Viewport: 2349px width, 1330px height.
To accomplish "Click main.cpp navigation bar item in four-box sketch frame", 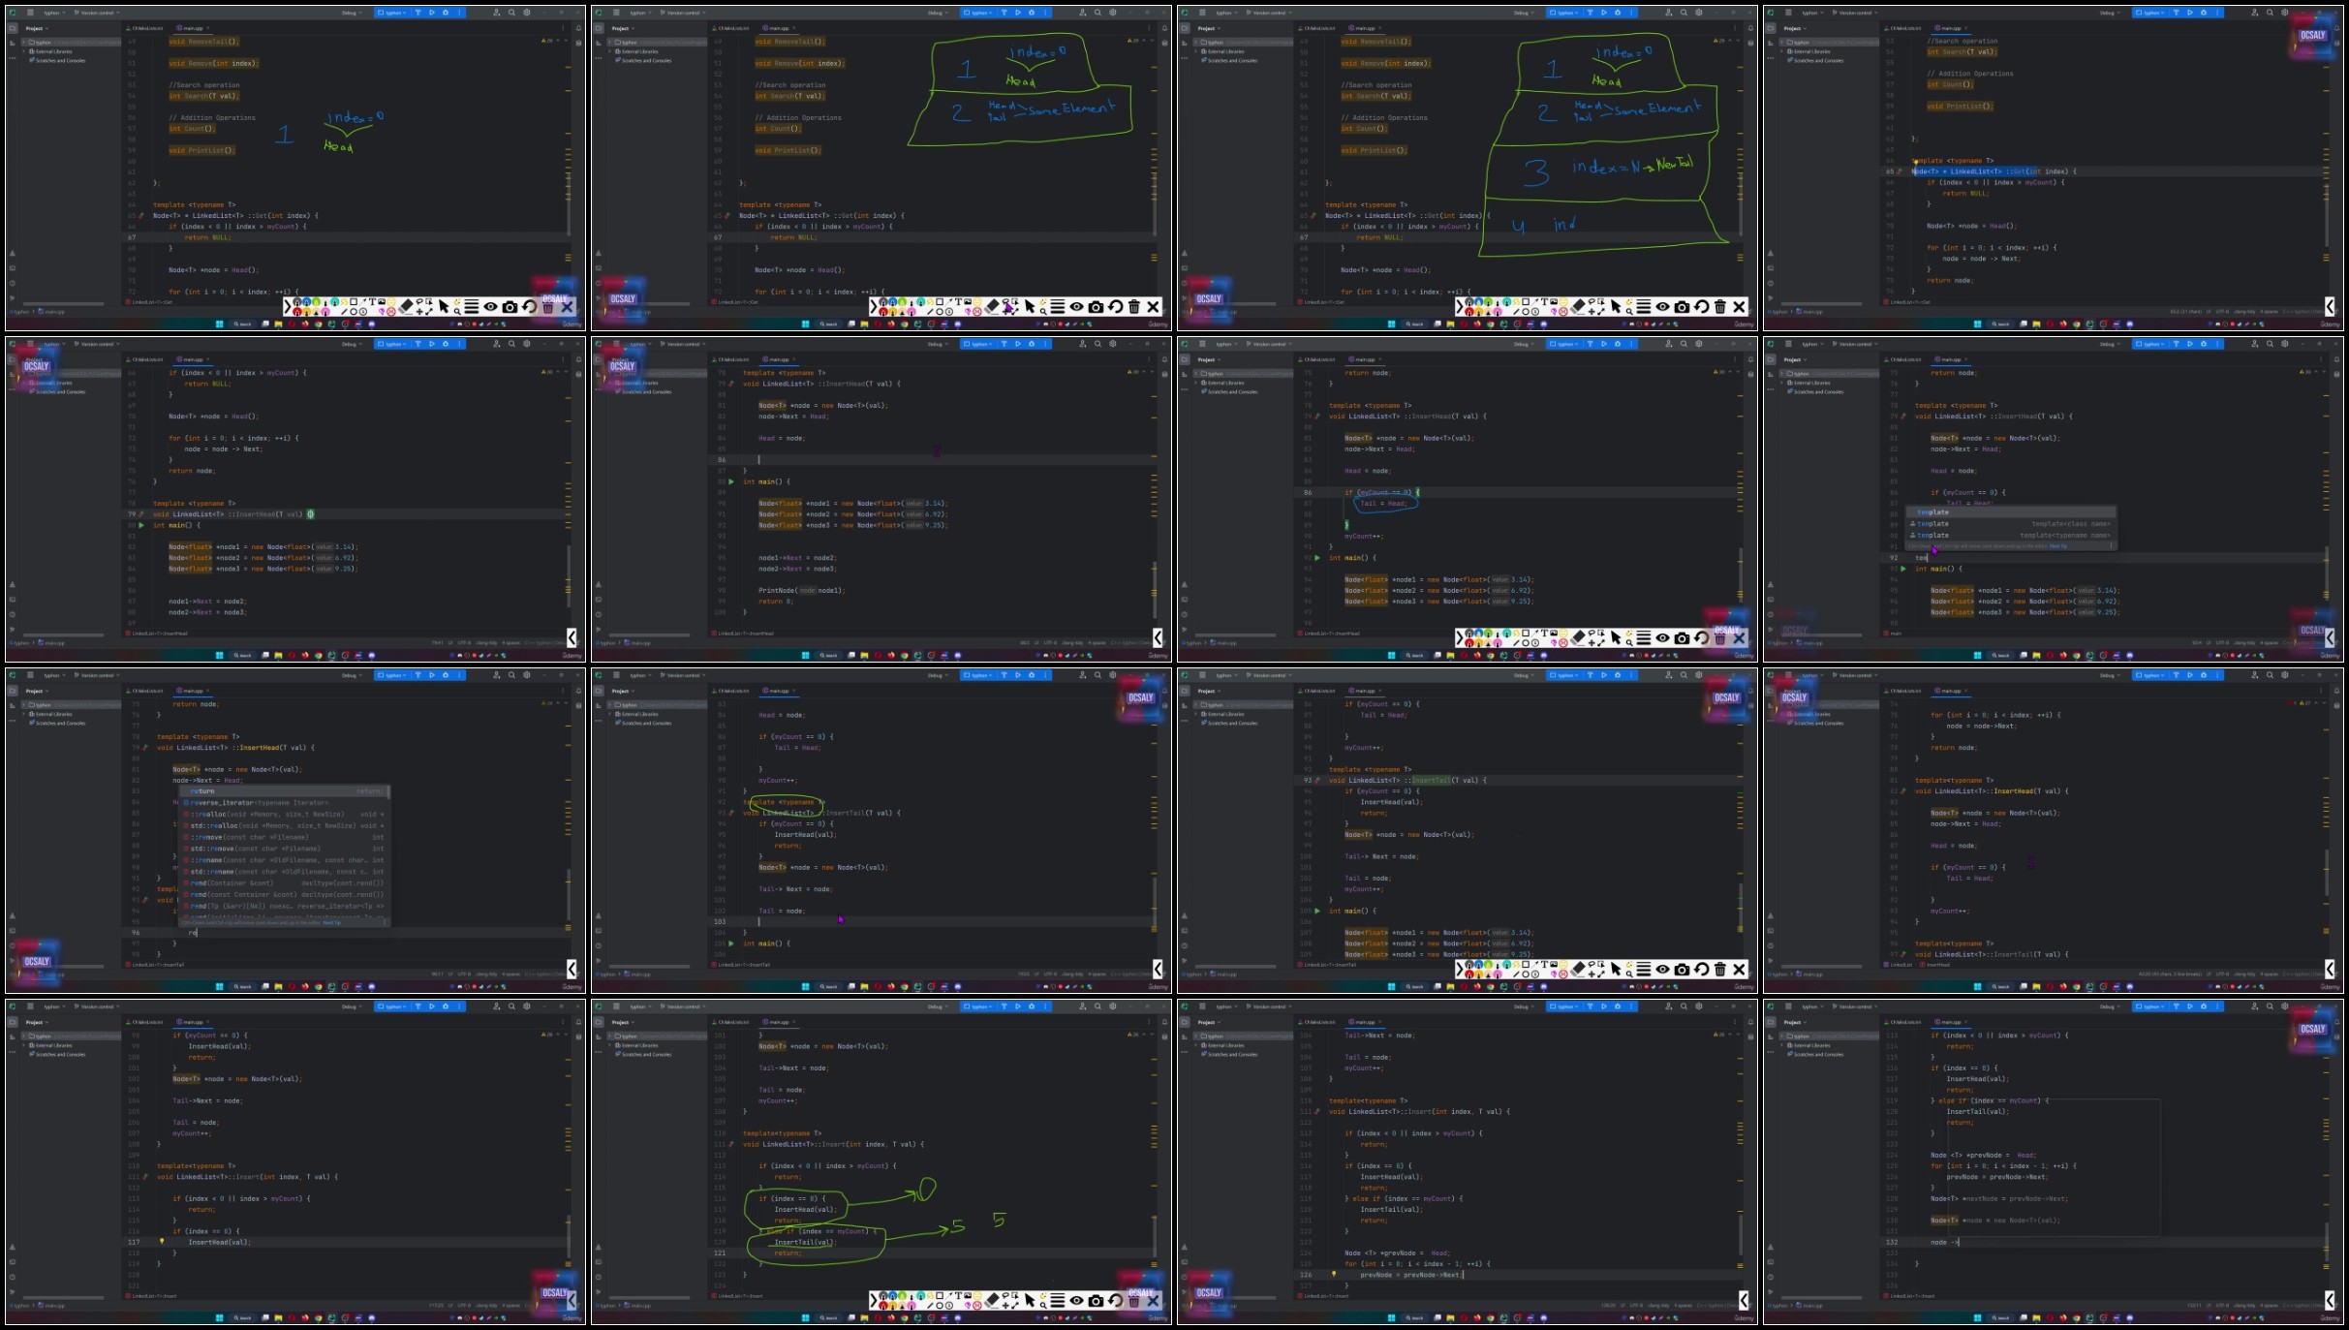I will point(1225,312).
